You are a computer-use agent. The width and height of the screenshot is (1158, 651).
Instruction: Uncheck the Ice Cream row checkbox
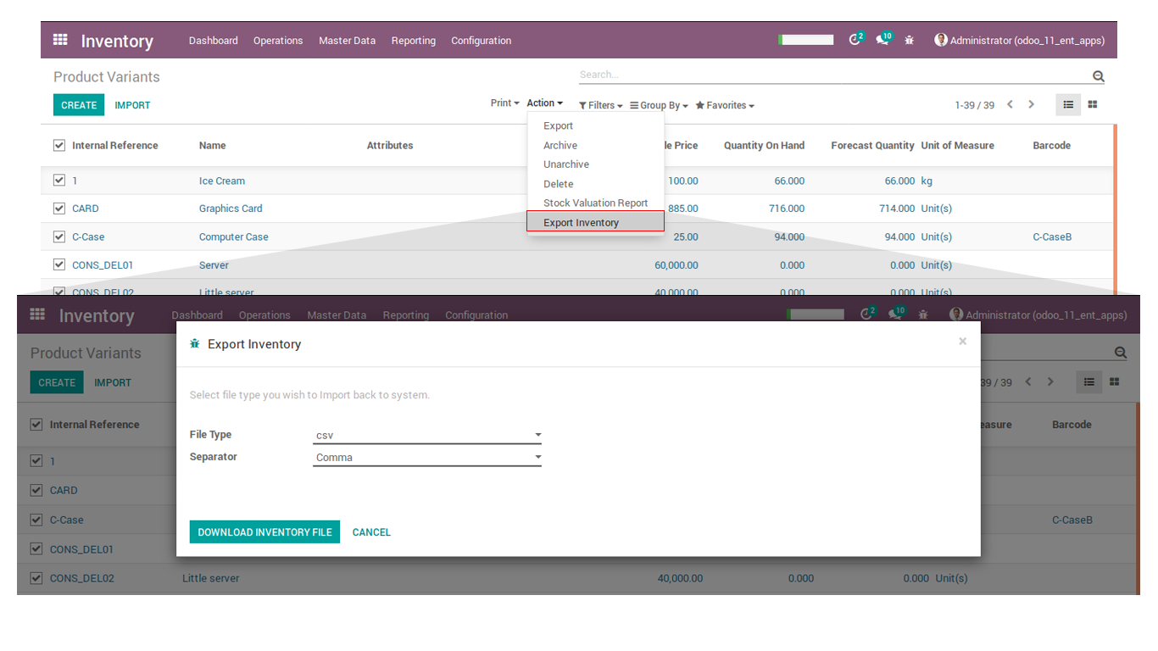tap(59, 181)
